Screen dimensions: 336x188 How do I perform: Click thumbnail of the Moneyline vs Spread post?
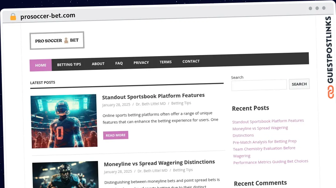tap(65, 175)
